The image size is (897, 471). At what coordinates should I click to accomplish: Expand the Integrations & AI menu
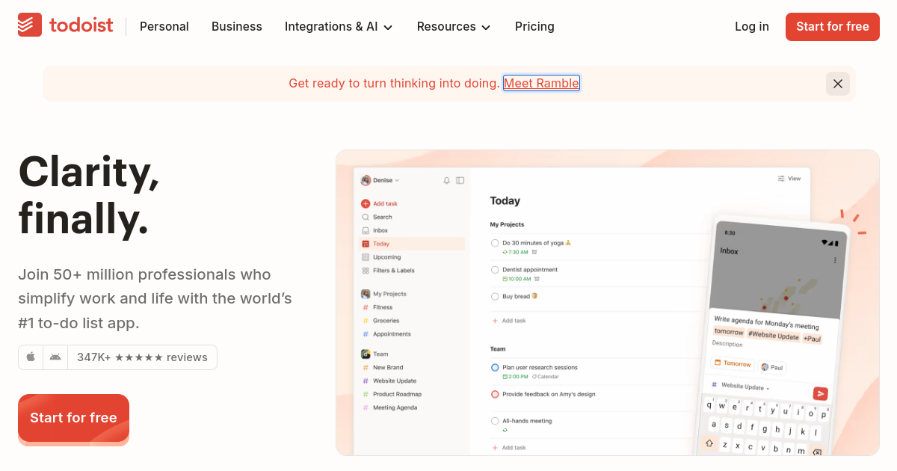pos(339,27)
